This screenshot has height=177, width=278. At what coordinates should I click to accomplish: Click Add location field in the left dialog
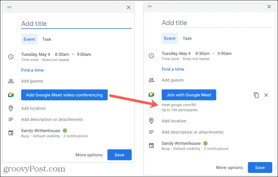[x=33, y=108]
